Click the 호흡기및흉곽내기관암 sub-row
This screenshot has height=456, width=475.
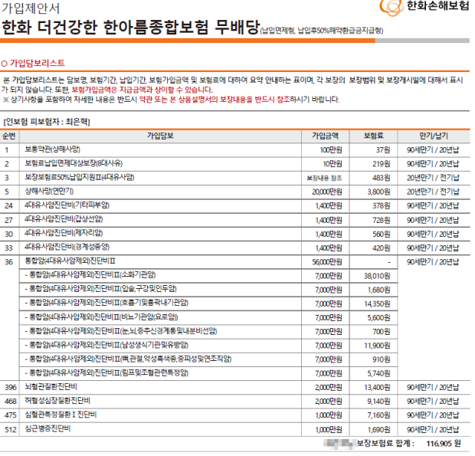pos(208,303)
